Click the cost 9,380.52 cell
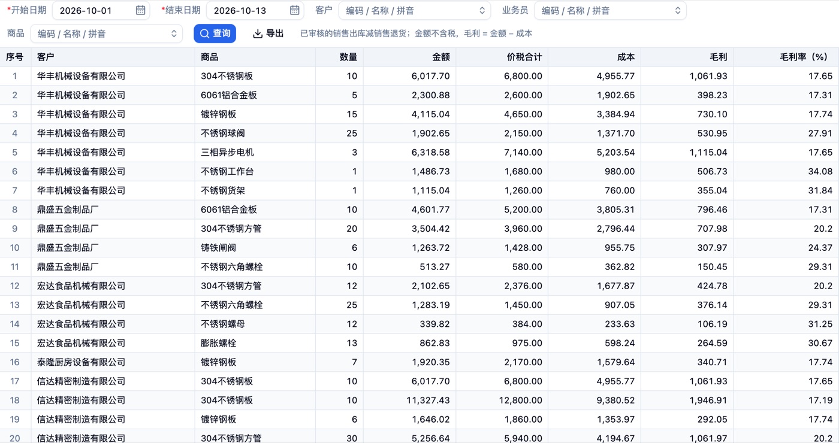 pyautogui.click(x=594, y=400)
